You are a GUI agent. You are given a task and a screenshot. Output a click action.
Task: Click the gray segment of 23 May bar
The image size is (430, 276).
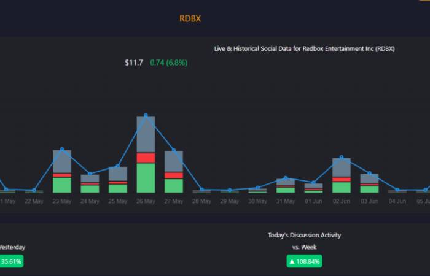(62, 161)
